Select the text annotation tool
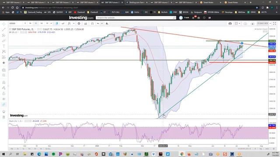Image resolution: width=280 pixels, height=157 pixels. coord(4,46)
